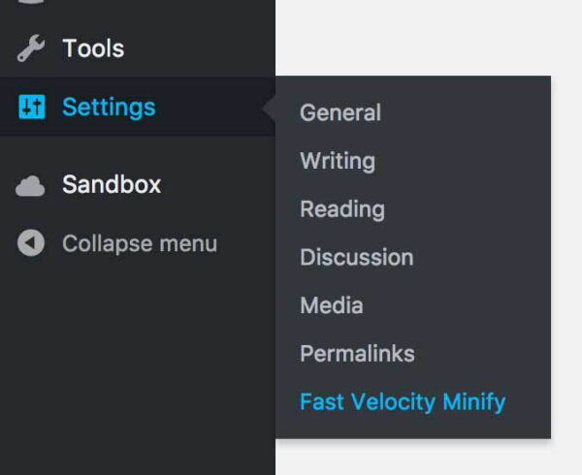
Task: Select the highlighted Settings menu label
Action: click(x=109, y=107)
